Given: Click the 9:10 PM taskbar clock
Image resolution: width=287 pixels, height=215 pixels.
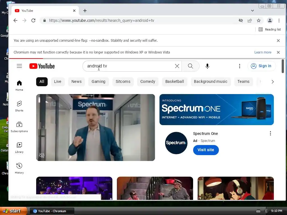Looking at the screenshot, I should 277,211.
